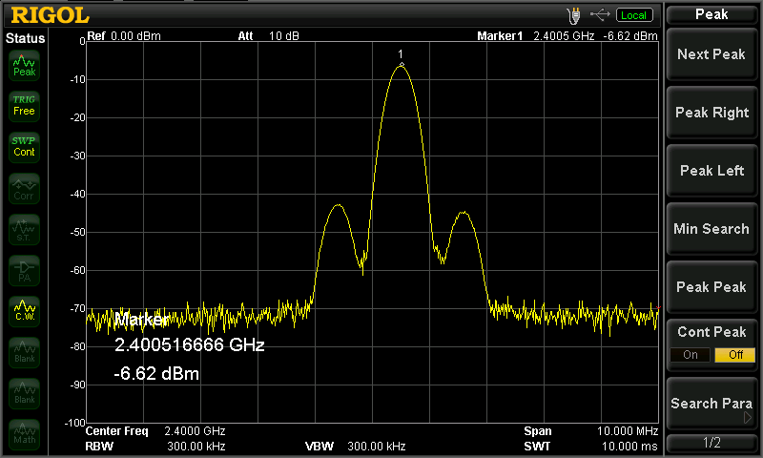
Task: Click the second Blank trace icon
Action: [x=25, y=393]
